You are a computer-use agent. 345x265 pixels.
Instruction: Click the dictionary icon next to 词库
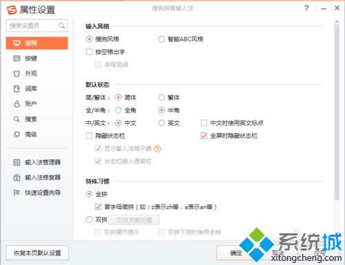pos(17,89)
